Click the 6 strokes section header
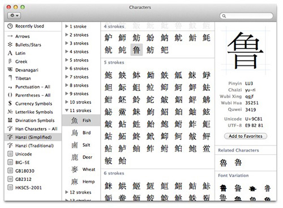 (114, 173)
